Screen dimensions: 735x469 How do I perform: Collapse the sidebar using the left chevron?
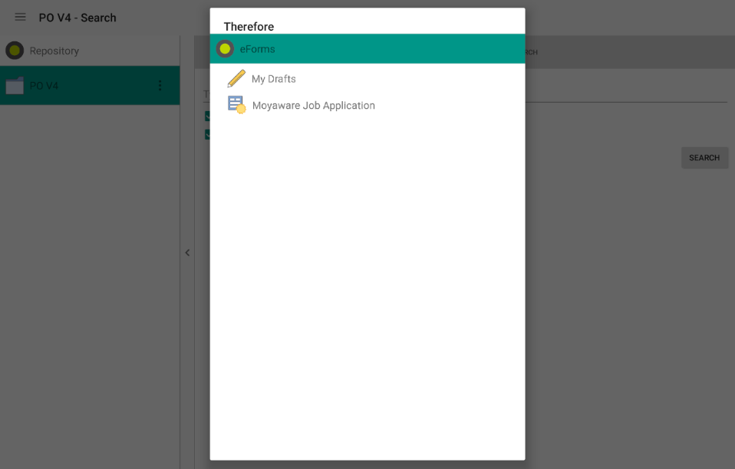point(186,252)
